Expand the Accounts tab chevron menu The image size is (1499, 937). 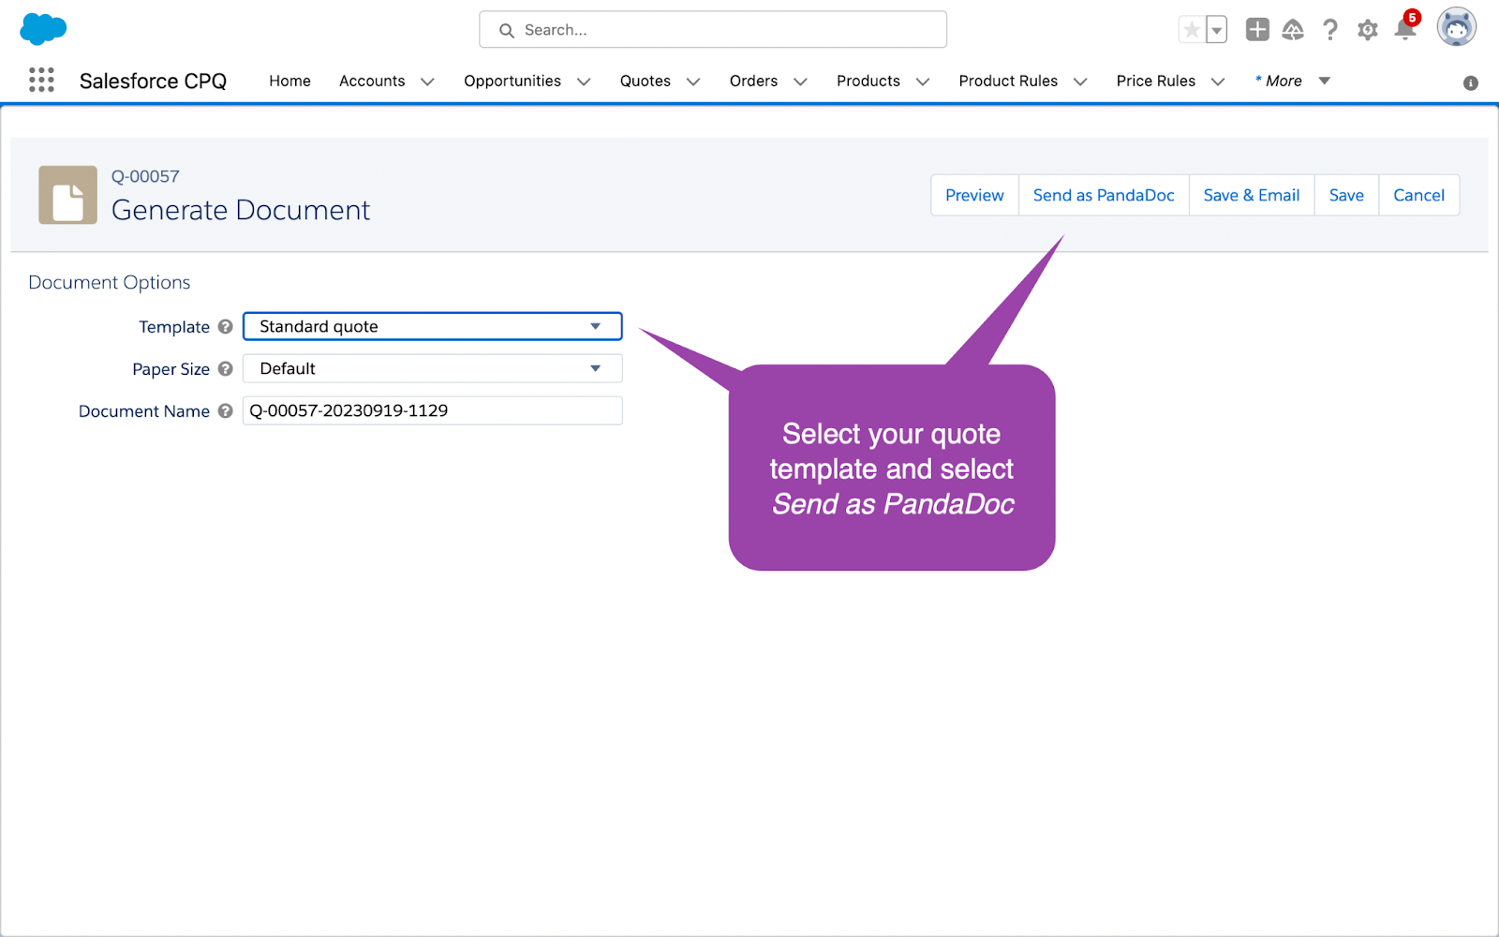point(427,82)
